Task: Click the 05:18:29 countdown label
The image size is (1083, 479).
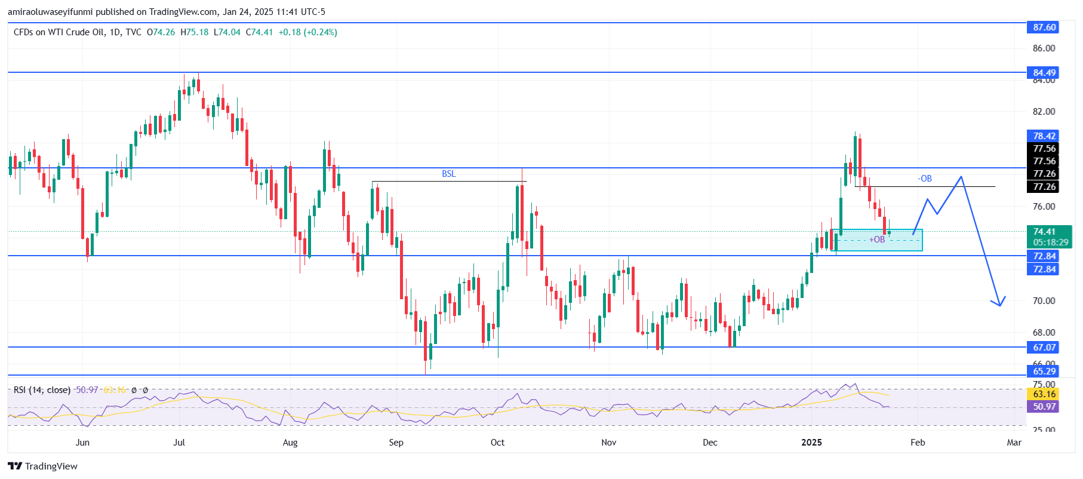Action: coord(1051,242)
